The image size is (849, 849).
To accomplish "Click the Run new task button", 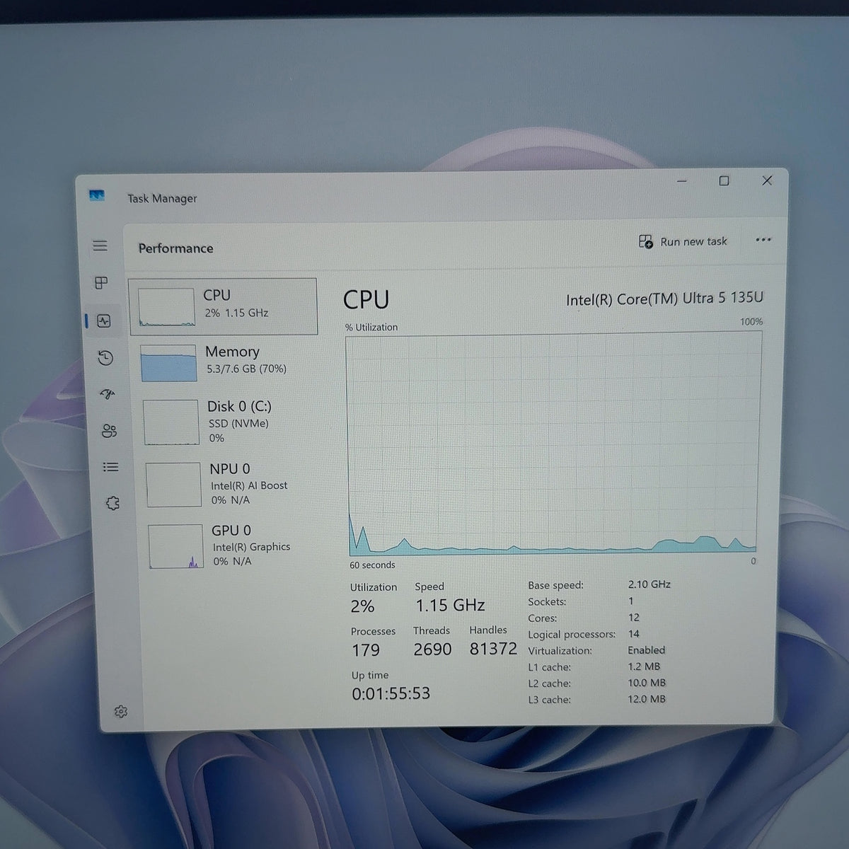I will 683,242.
